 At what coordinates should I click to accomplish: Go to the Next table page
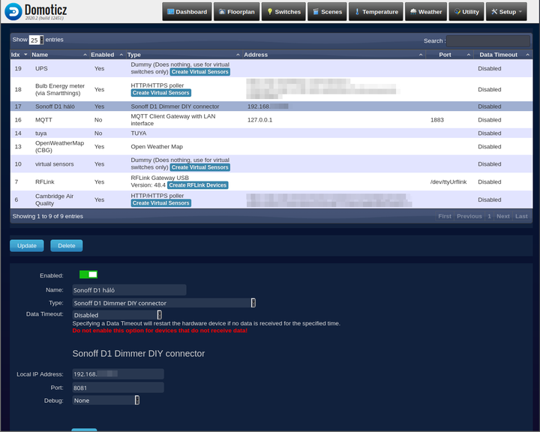[x=502, y=216]
